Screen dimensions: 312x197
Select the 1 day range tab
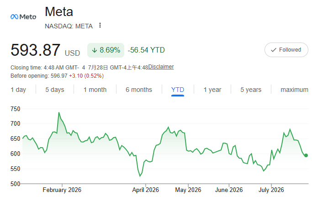[18, 90]
